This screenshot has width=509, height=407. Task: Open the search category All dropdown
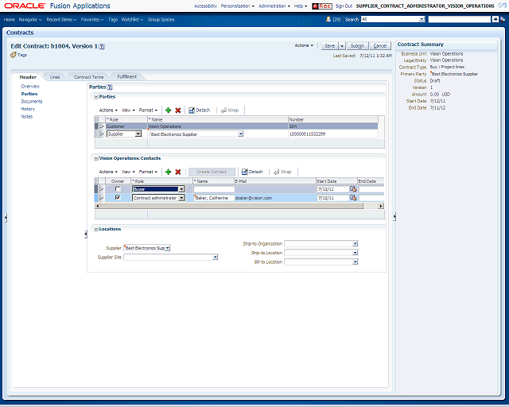422,19
